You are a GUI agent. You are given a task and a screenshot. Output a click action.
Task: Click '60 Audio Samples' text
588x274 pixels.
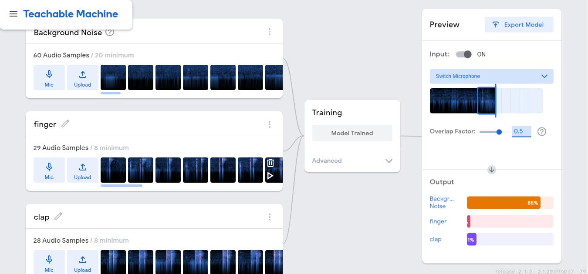pos(61,55)
